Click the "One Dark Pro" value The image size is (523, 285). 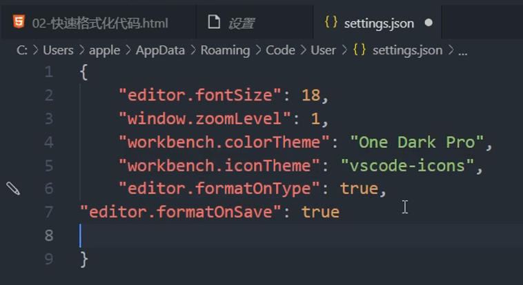(417, 142)
